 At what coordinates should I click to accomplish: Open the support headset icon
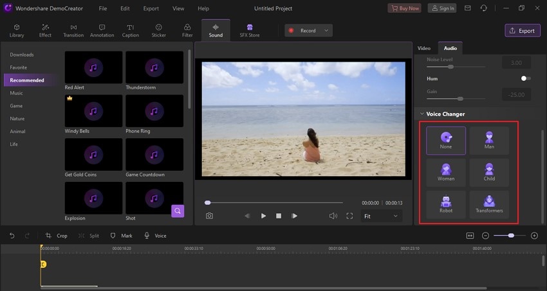point(483,8)
